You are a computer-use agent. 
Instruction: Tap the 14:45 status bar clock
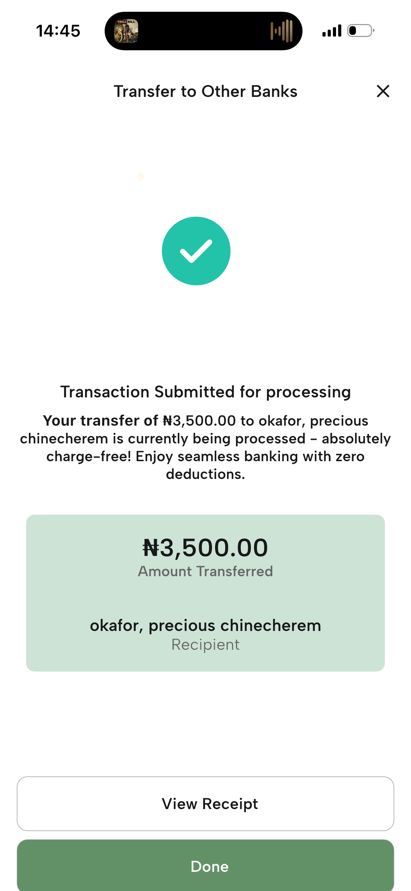[x=58, y=31]
